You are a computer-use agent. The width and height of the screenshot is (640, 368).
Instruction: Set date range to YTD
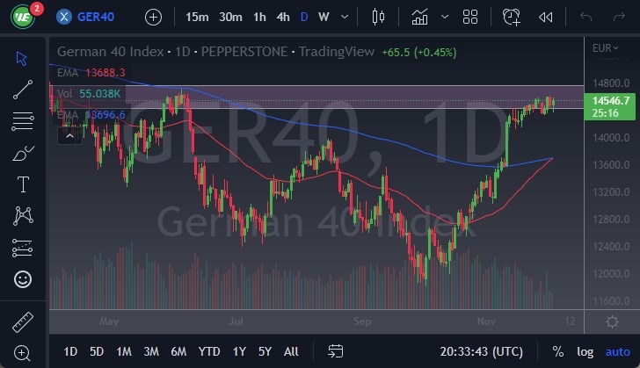pos(209,351)
